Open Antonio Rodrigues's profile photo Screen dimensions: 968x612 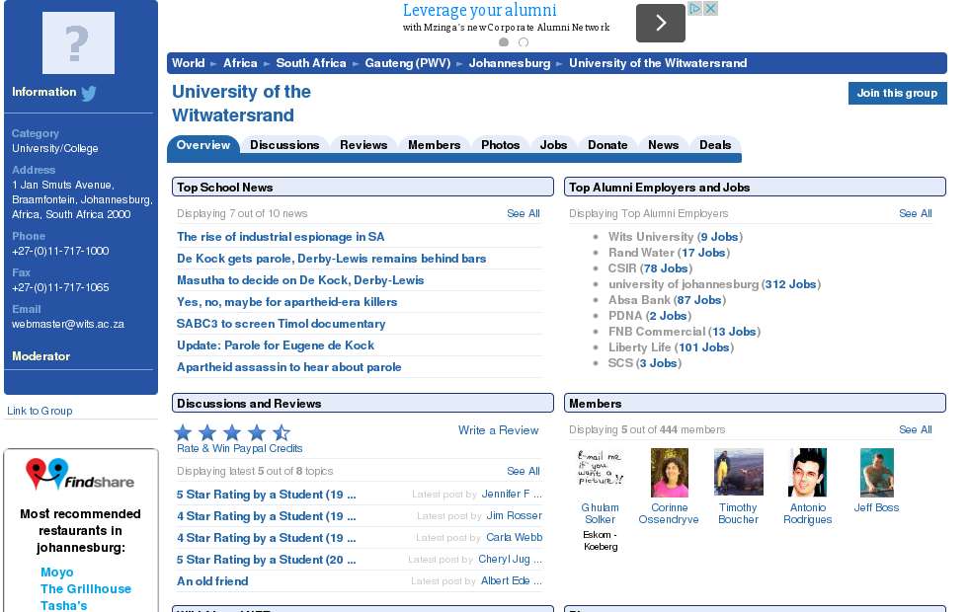808,473
